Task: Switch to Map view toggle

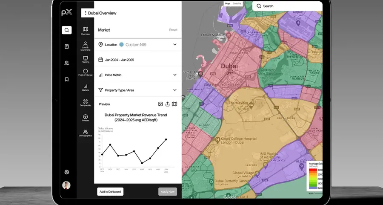Action: click(228, 3)
